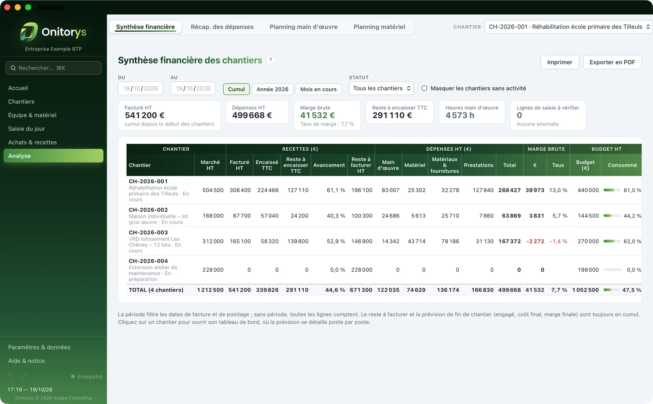Click the TOTAL (4 chantiers) row label
Image resolution: width=653 pixels, height=404 pixels.
(x=156, y=290)
